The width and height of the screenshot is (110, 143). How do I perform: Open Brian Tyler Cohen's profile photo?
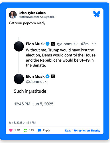[13, 15]
